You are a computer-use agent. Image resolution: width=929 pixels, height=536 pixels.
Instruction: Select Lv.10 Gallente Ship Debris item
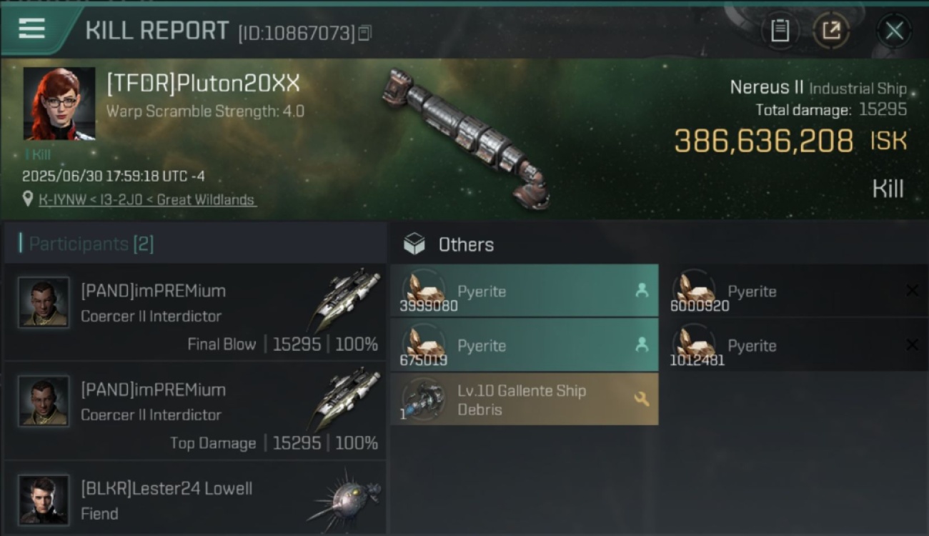525,399
